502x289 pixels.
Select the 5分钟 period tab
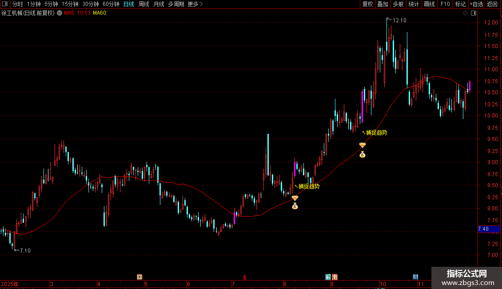click(x=51, y=4)
